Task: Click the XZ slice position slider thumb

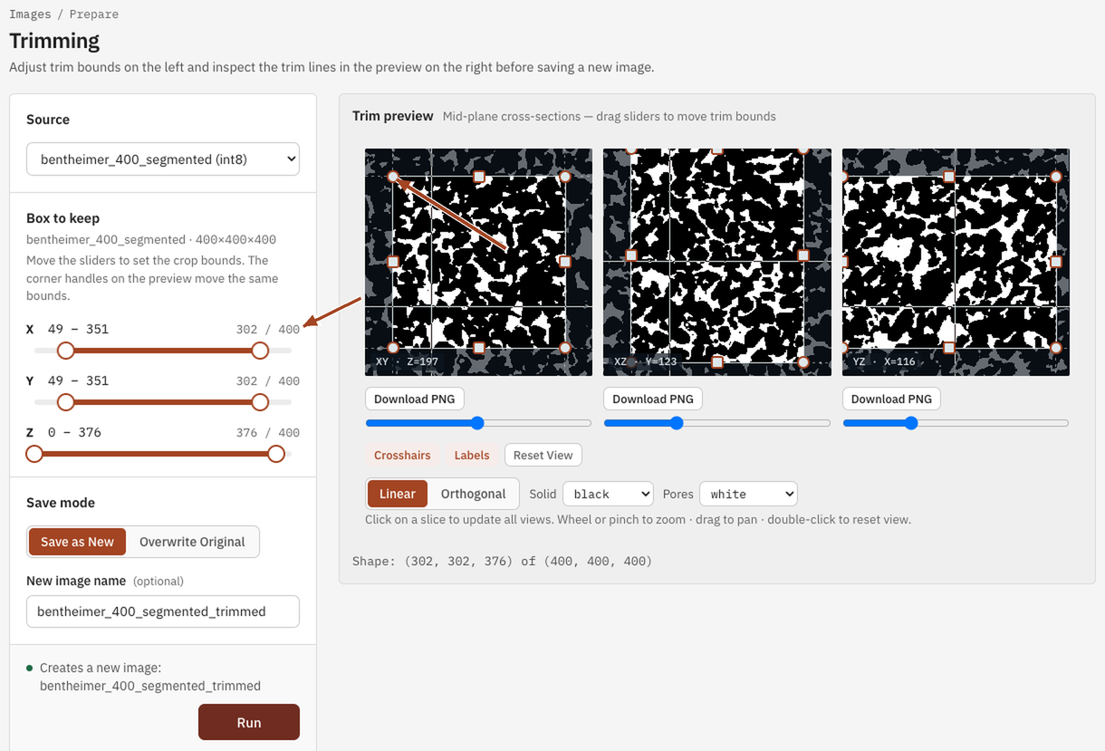Action: (x=677, y=423)
